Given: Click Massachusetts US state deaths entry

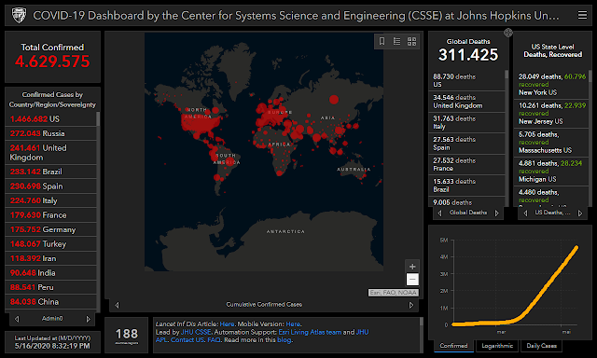Looking at the screenshot, I should coord(551,143).
